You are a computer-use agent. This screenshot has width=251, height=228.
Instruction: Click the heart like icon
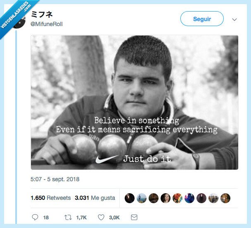point(101,217)
